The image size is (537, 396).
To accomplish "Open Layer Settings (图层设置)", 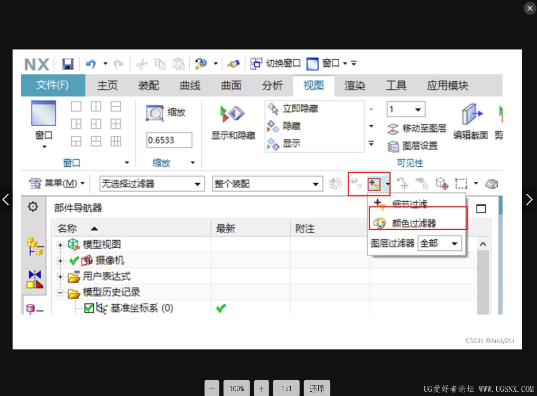I will coord(412,146).
